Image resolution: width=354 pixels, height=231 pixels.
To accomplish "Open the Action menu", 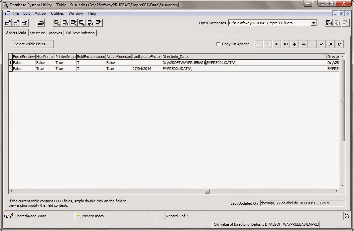I will pos(40,13).
